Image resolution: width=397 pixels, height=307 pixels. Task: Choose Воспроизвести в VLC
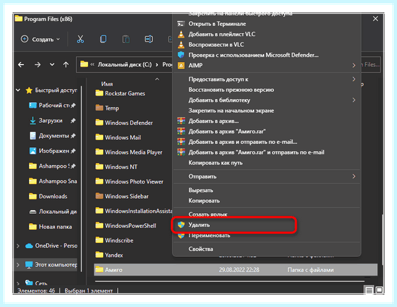(x=267, y=44)
